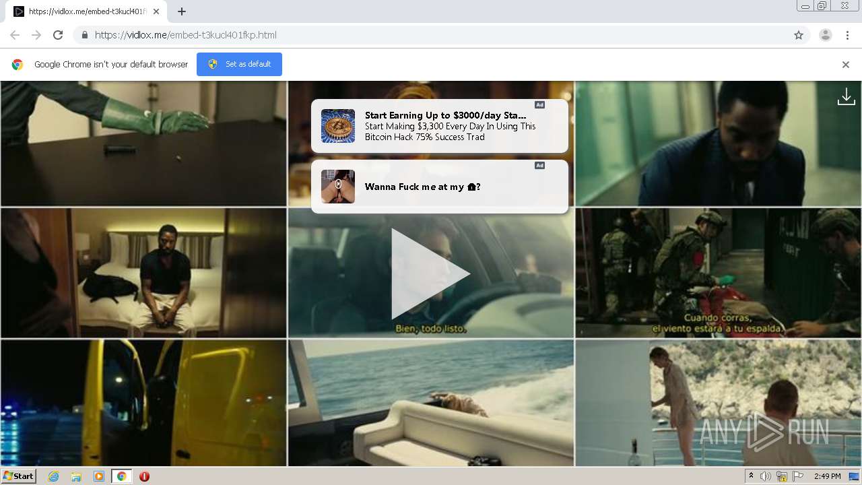
Task: Click the Bitcoin coin ad thumbnail
Action: [x=338, y=126]
